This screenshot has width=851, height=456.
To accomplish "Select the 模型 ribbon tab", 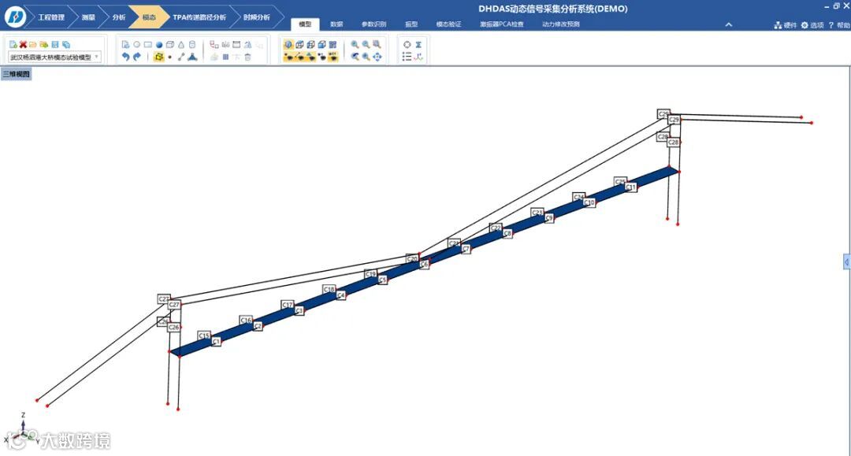I will (x=305, y=24).
